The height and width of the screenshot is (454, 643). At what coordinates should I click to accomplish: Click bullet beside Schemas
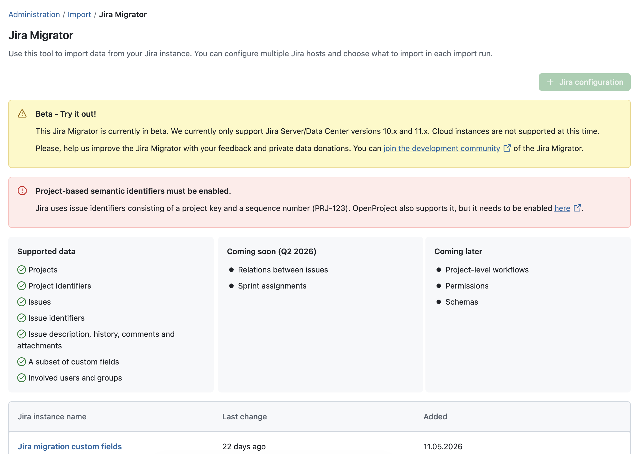click(x=439, y=302)
